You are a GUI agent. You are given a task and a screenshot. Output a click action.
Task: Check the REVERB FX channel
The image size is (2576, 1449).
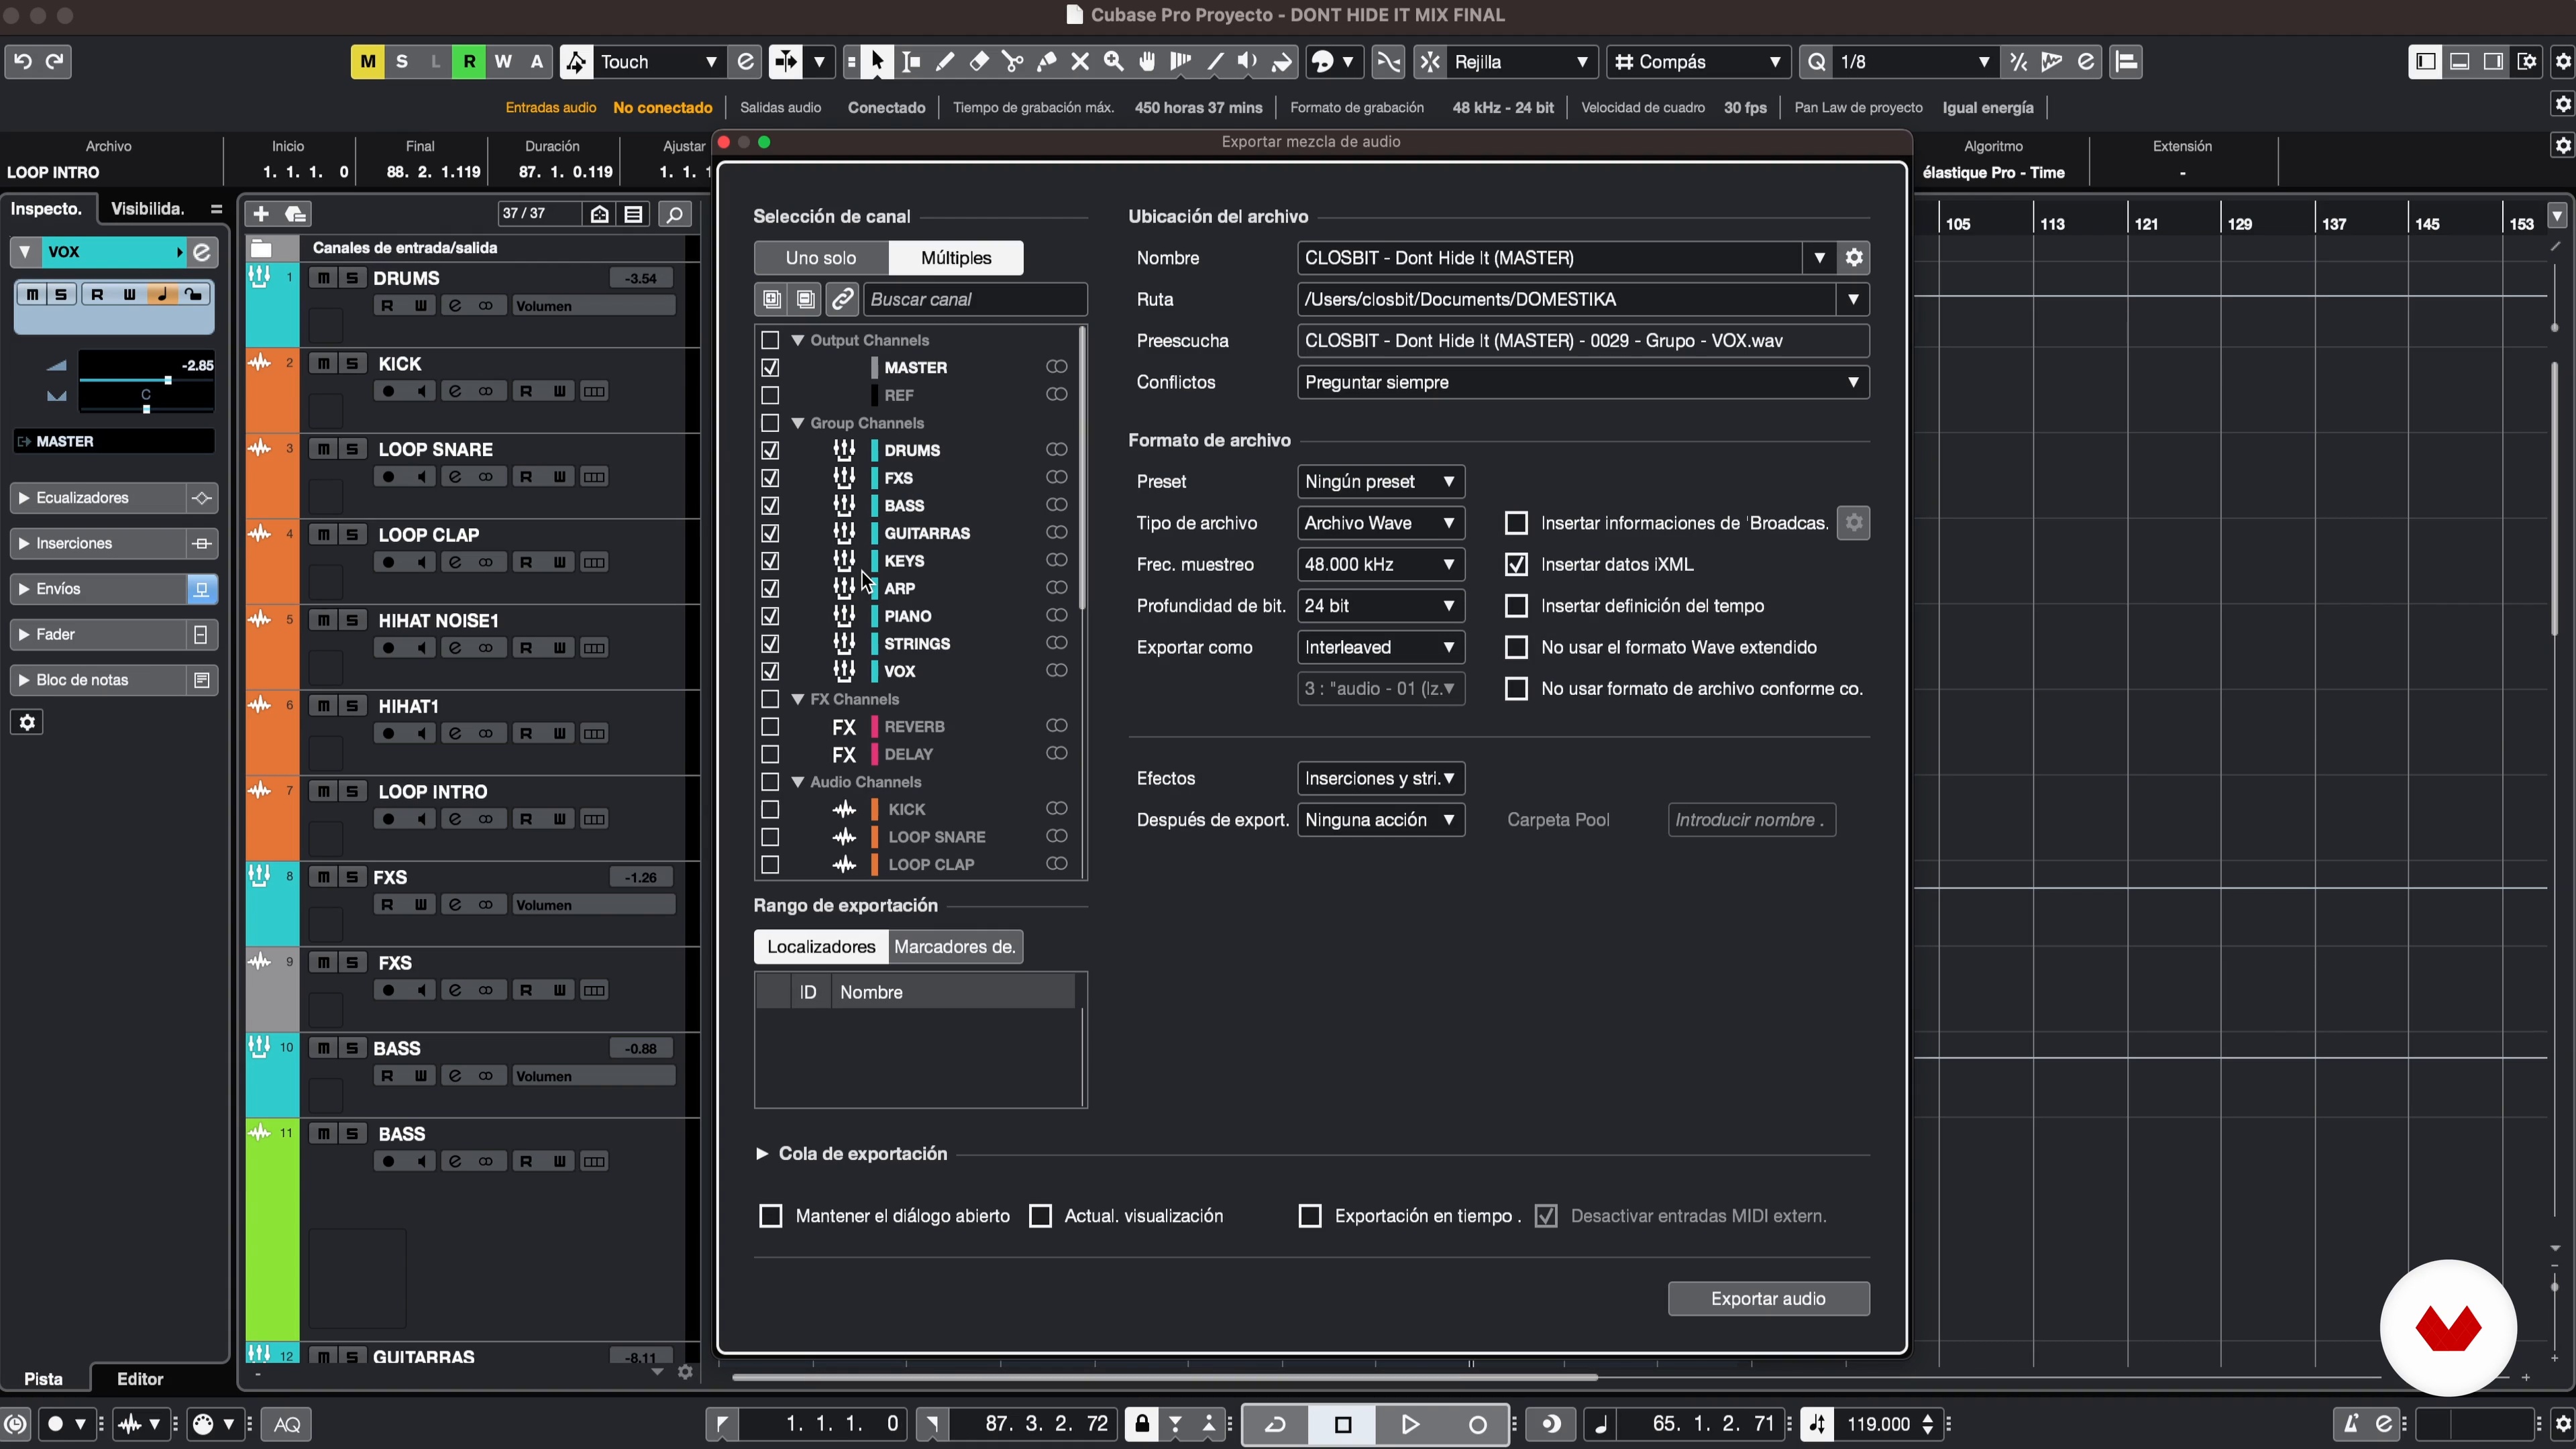(x=770, y=726)
